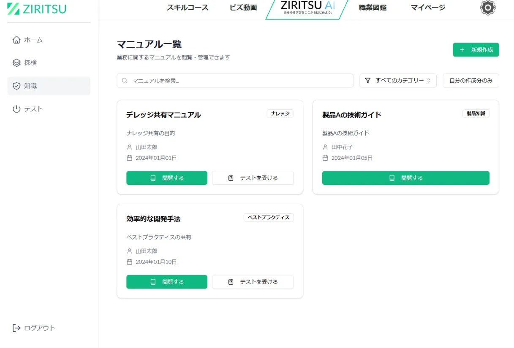The height and width of the screenshot is (348, 514).
Task: Open the 探検 section from the sidebar
Action: pyautogui.click(x=16, y=62)
